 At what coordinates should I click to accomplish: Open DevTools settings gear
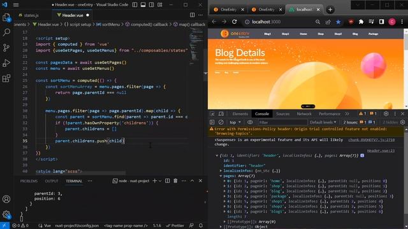click(386, 114)
